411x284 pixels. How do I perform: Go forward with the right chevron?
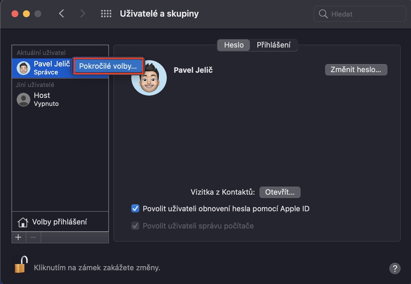coord(83,13)
